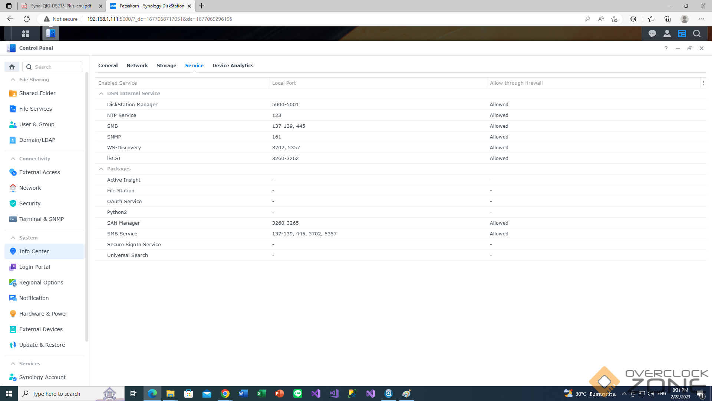Collapse the File Sharing sidebar section
This screenshot has height=401, width=712.
[x=13, y=79]
